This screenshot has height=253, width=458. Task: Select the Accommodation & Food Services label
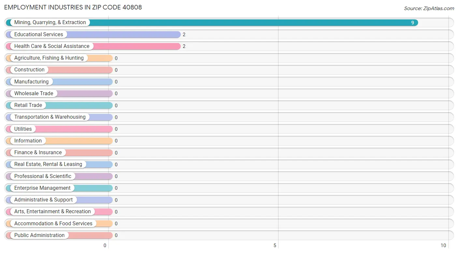[53, 224]
